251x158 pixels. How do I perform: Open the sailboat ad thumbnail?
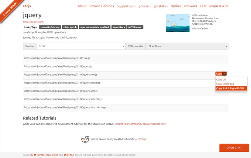pos(178,23)
